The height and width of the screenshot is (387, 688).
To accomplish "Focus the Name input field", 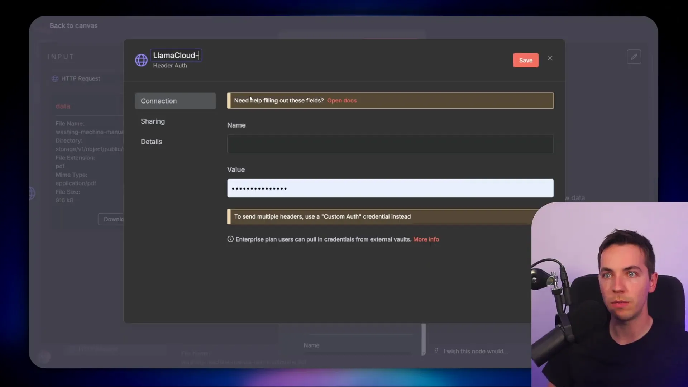I will click(x=390, y=144).
